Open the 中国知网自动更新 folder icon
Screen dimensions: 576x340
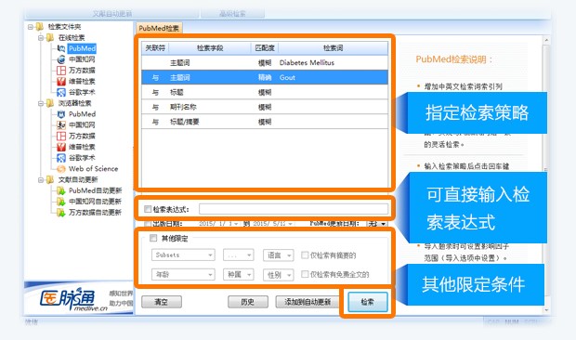pos(61,202)
